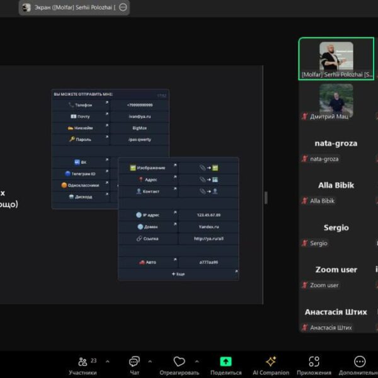Click the Отреагировать heart icon
The image size is (378, 378).
pos(179,362)
